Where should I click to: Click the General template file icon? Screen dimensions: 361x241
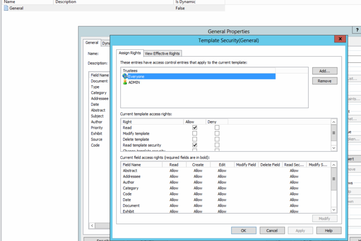click(x=6, y=8)
